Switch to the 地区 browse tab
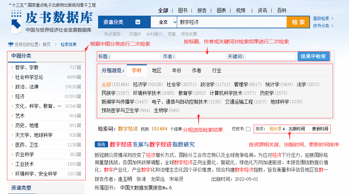This screenshot has height=194, width=349. (x=156, y=71)
